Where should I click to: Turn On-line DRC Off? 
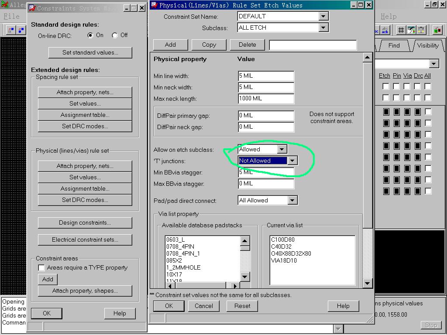tap(115, 35)
